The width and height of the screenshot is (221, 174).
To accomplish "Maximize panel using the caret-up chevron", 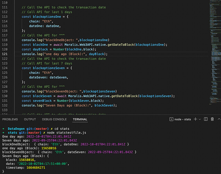I will click(219, 119).
